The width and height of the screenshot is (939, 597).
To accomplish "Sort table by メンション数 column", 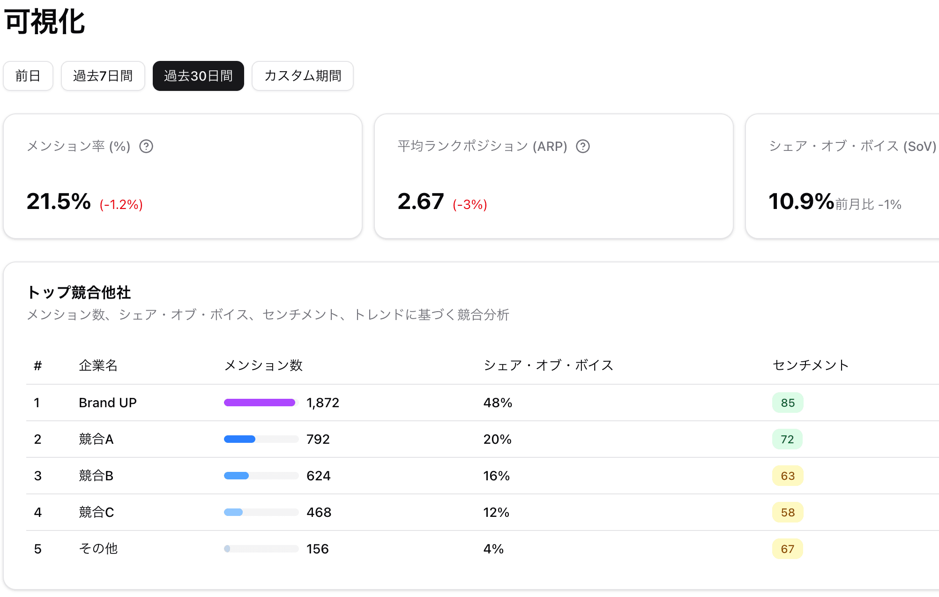I will 263,366.
